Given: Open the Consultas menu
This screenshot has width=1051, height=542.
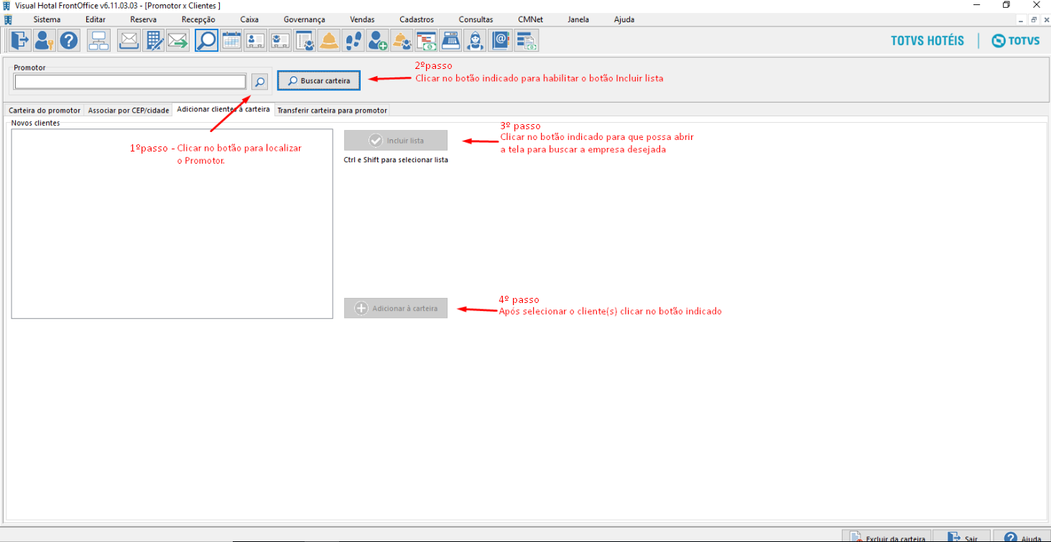Looking at the screenshot, I should tap(476, 19).
